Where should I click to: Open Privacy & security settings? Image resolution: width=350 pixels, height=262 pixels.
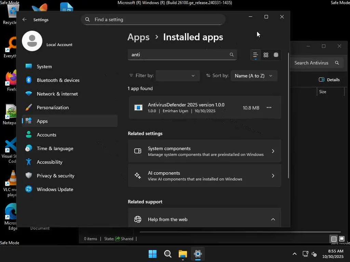pos(55,176)
